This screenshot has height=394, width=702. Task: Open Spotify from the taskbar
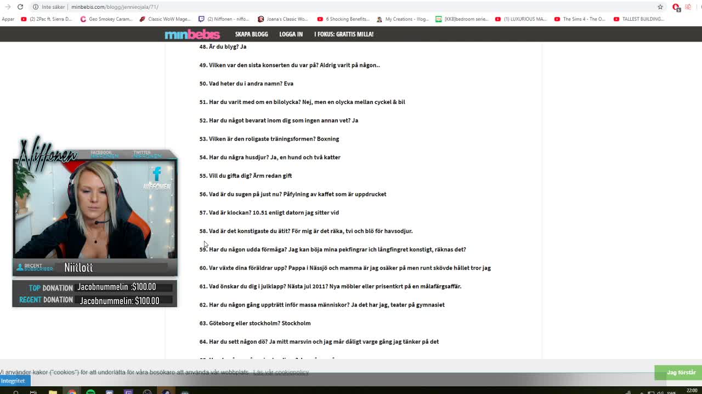(90, 392)
